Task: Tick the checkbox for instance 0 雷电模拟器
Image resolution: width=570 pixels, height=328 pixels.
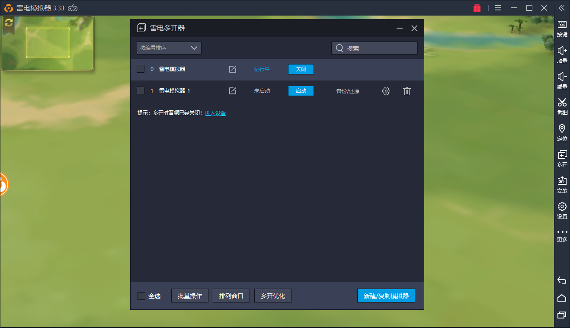Action: coord(141,69)
